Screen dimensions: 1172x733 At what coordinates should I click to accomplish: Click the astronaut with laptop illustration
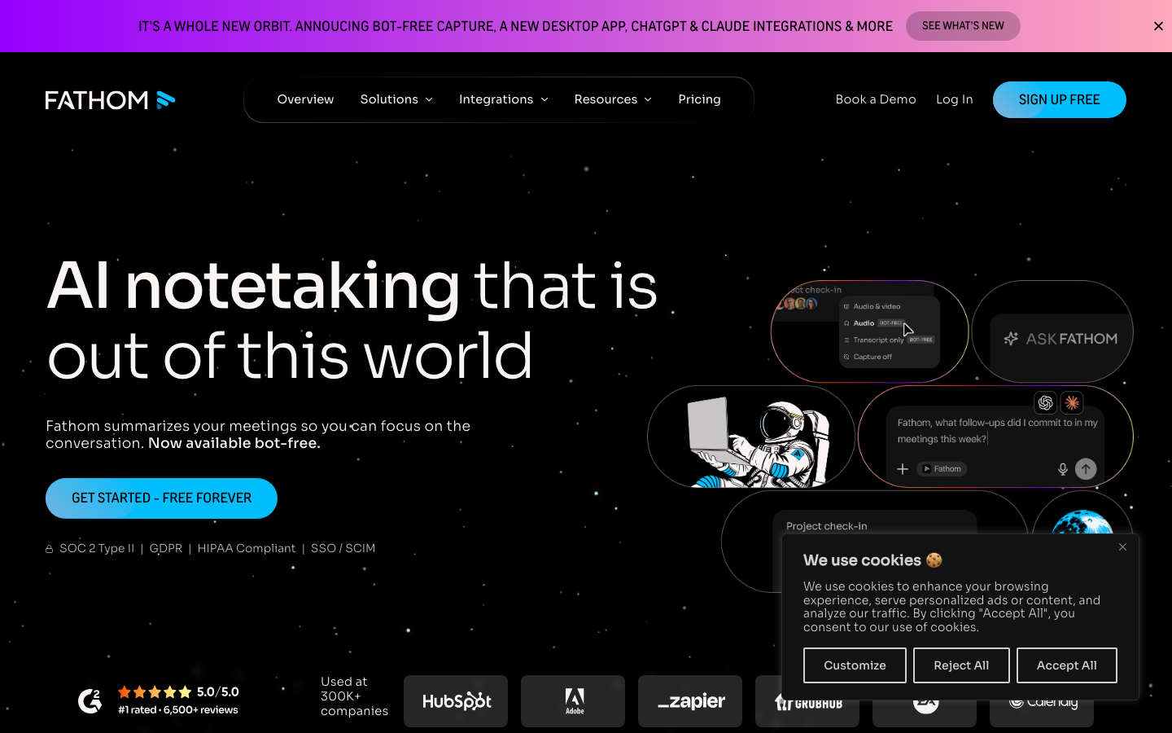[751, 437]
